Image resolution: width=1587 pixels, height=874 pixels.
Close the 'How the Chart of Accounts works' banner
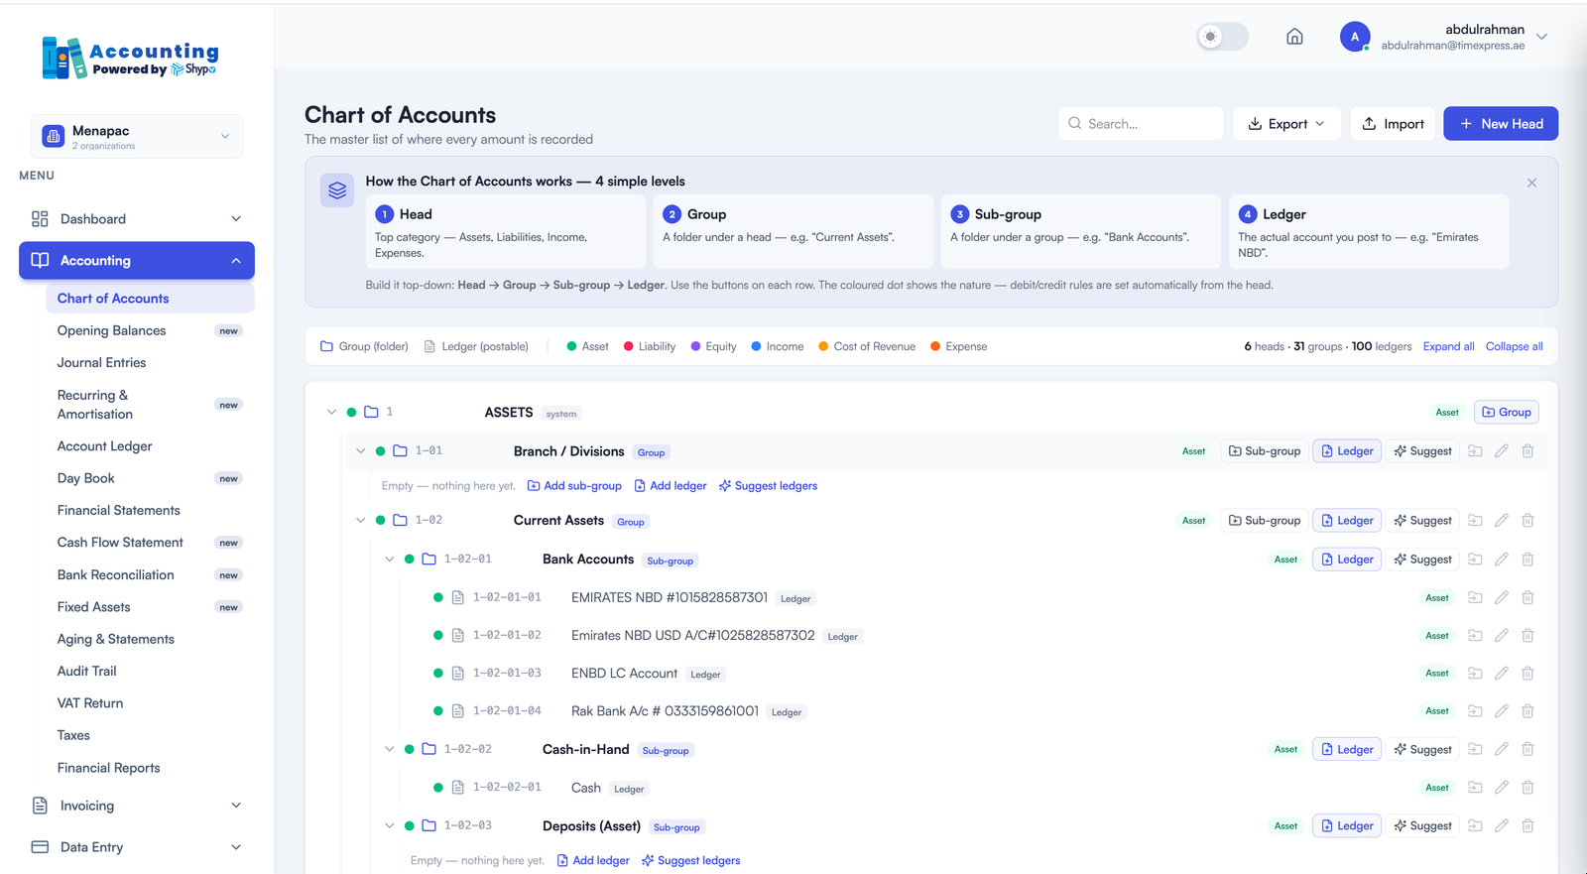click(x=1532, y=183)
